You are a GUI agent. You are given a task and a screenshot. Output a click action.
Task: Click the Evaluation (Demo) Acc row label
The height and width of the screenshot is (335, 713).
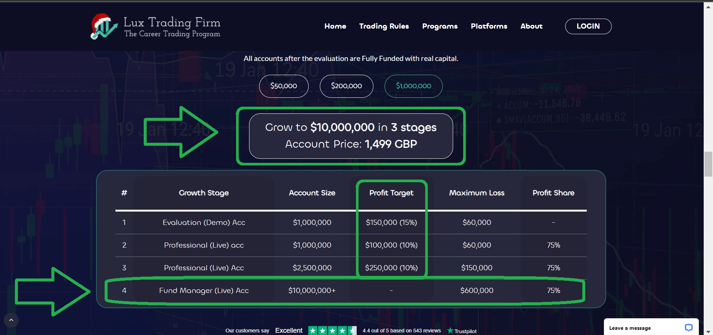coord(204,222)
